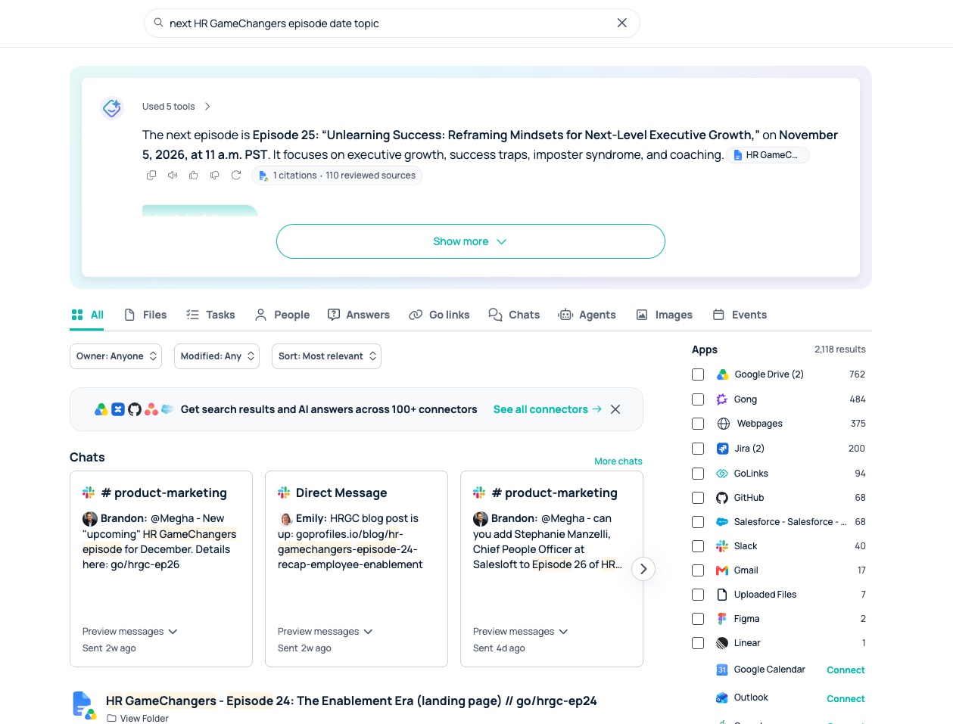This screenshot has width=953, height=724.
Task: Check the Gmail filter checkbox
Action: click(x=698, y=570)
